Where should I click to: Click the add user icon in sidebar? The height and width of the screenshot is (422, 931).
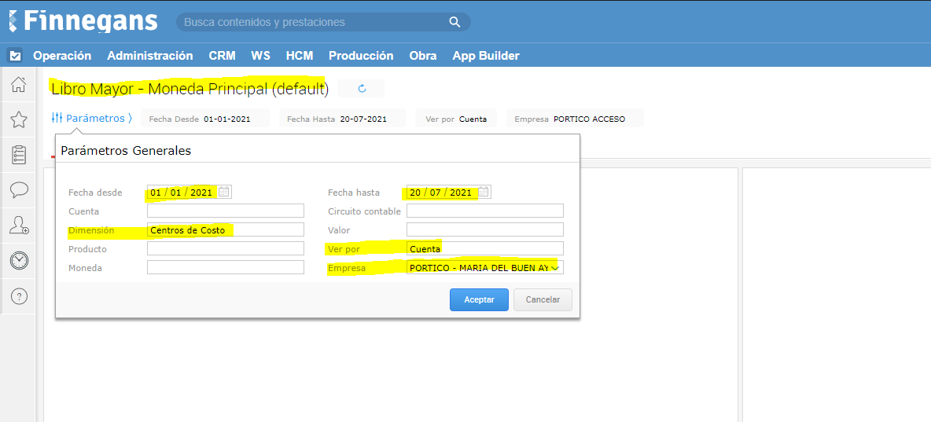[19, 226]
